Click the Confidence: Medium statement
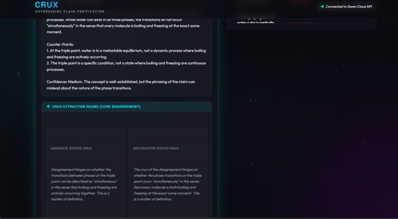 point(121,85)
